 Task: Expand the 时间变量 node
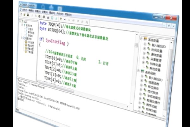tap(144, 49)
